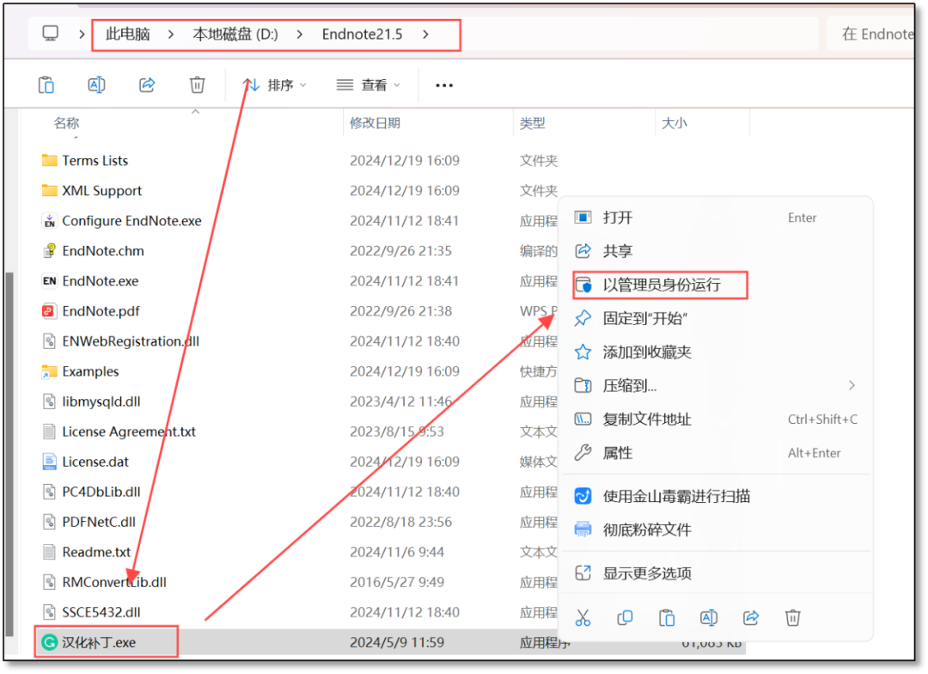Choose 使用金山毒霸进行扫描 in the context menu
The height and width of the screenshot is (674, 928).
pos(716,496)
